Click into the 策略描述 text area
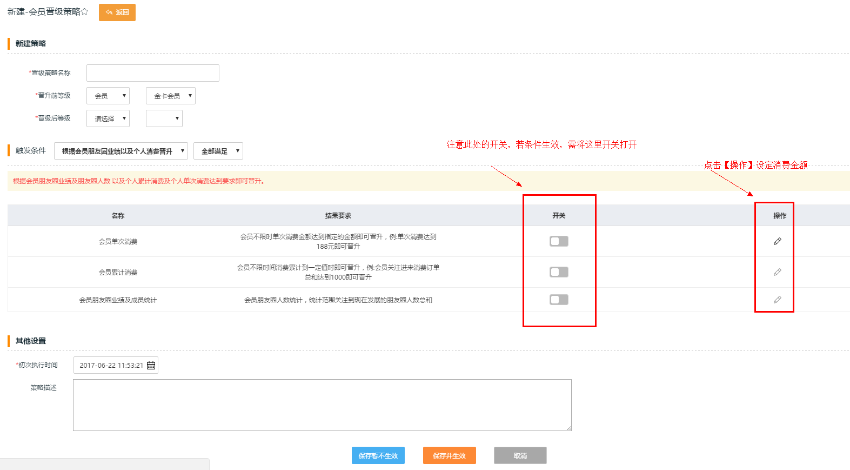850x470 pixels. coord(322,405)
